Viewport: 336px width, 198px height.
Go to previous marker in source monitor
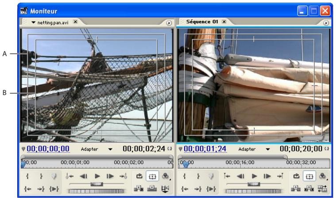(70, 176)
